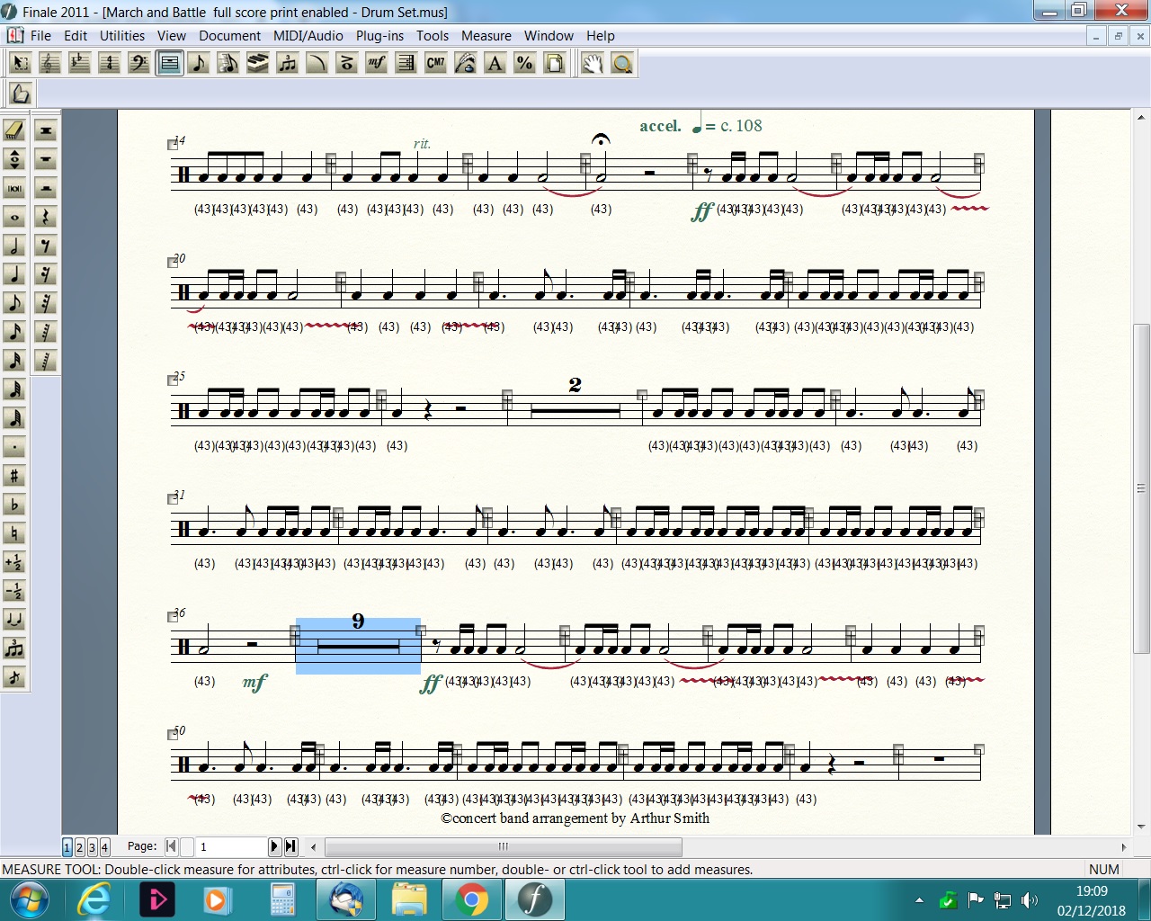Screen dimensions: 1151x921
Task: Toggle the tie button in entry palette
Action: (14, 620)
